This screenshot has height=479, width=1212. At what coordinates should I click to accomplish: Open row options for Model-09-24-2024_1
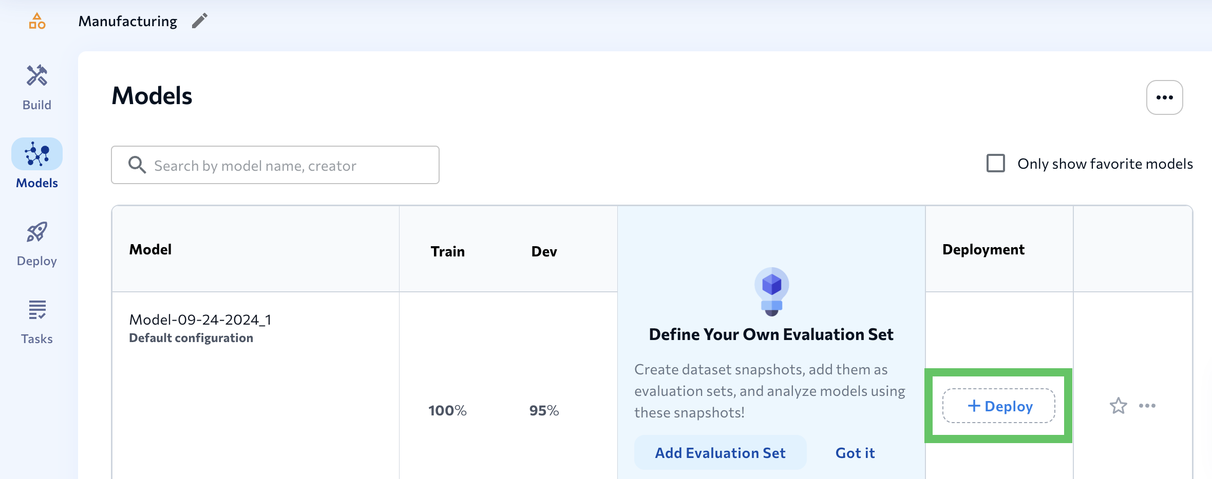click(x=1147, y=406)
